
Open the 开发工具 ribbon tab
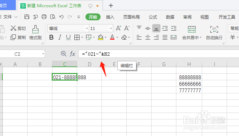tap(227, 17)
